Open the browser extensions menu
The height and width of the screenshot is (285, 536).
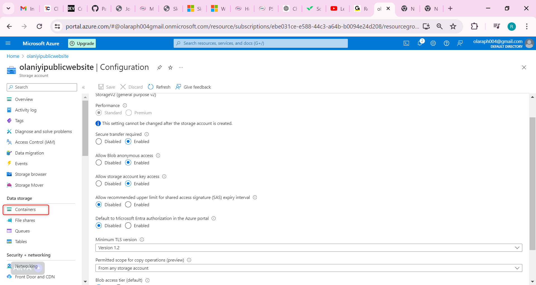tap(474, 26)
